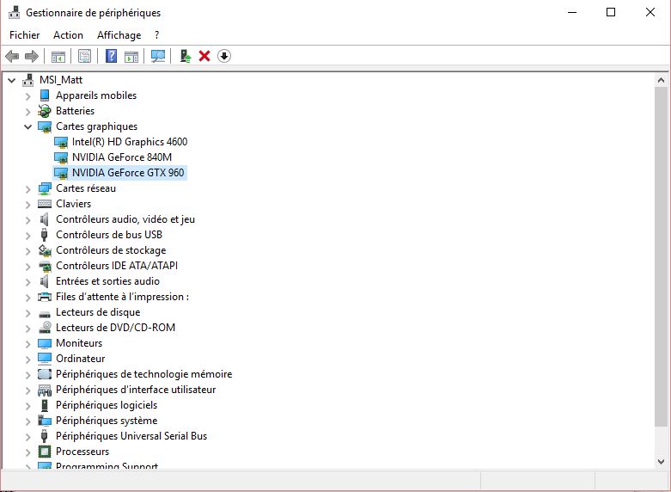Select the Périphériques logiciels row
Viewport: 671px width, 492px height.
point(107,405)
